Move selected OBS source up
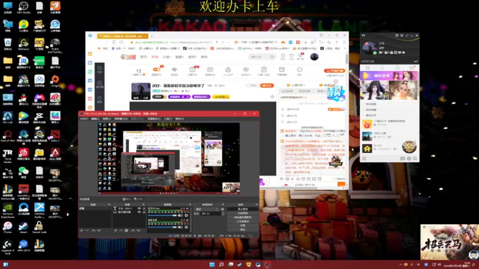The height and width of the screenshot is (269, 479). tap(133, 231)
